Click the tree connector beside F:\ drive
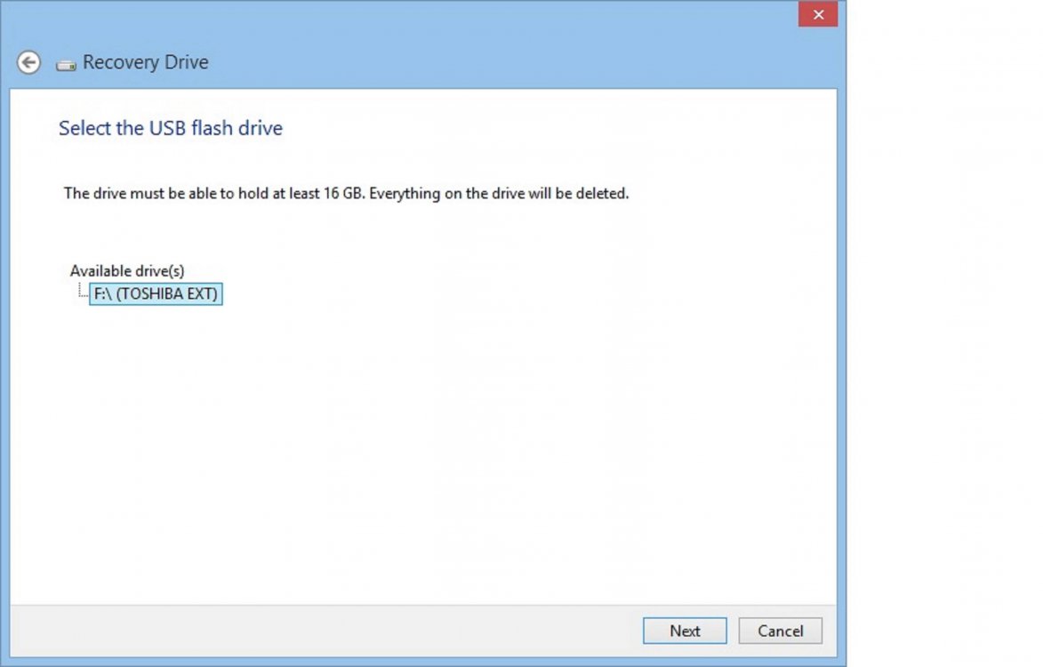This screenshot has width=1043, height=667. [82, 292]
